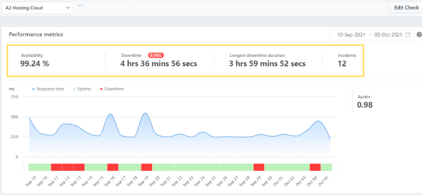Select the green Sep 14 status block
Screen dimensions: 422x195
click(90, 167)
